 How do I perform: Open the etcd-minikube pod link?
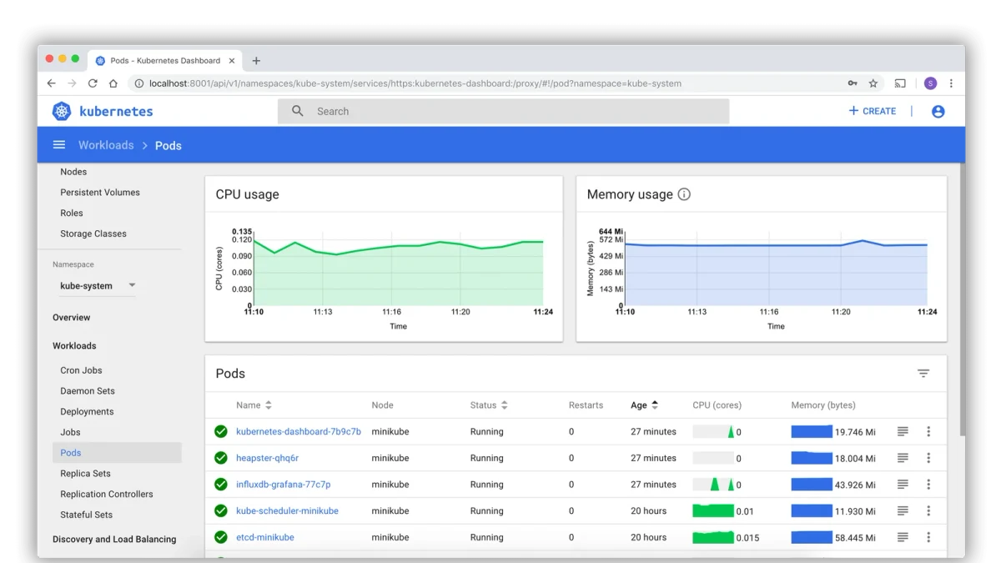(265, 537)
